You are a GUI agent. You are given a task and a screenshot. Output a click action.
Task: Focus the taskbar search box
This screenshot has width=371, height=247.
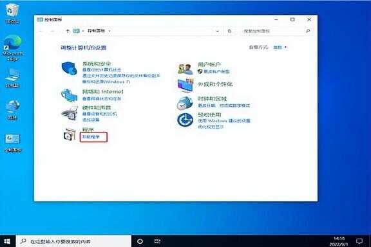click(73, 241)
